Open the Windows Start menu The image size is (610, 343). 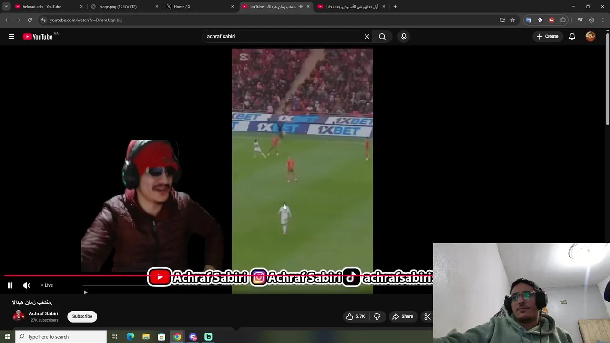7,337
